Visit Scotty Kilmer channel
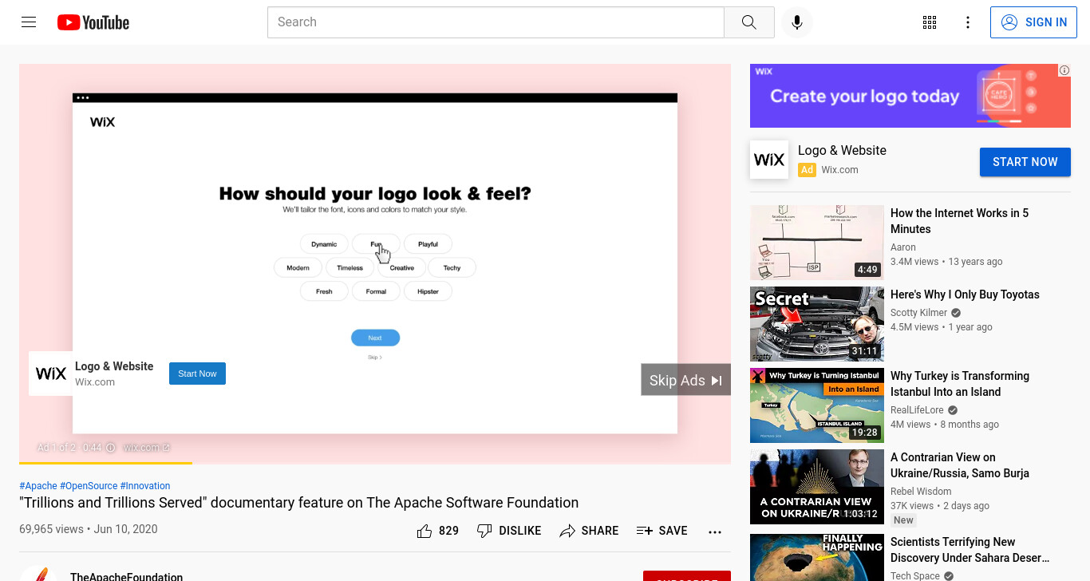The width and height of the screenshot is (1090, 581). tap(919, 313)
